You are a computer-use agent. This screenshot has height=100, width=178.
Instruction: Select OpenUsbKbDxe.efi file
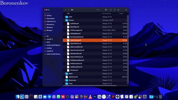point(95,57)
